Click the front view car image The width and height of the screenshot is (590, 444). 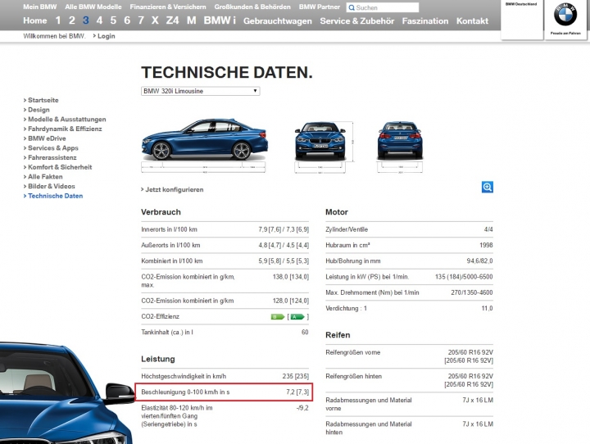tap(320, 141)
